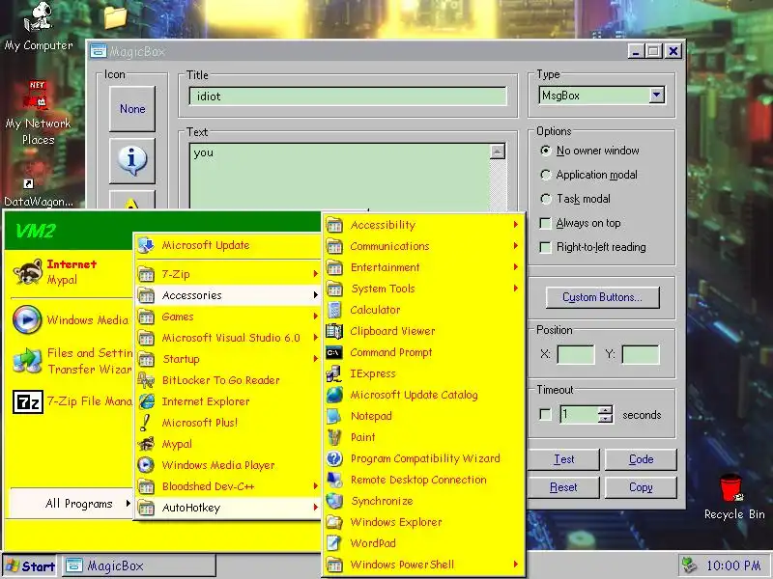Enable Always on top checkbox
This screenshot has height=579, width=773.
pos(545,223)
